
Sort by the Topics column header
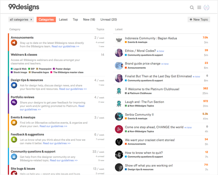point(100,29)
